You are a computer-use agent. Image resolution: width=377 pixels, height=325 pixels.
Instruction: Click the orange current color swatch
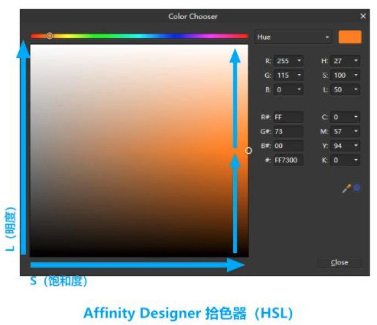[350, 37]
